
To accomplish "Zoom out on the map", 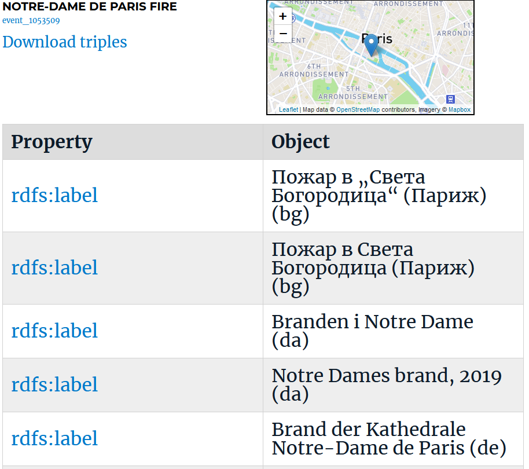I will (x=283, y=34).
